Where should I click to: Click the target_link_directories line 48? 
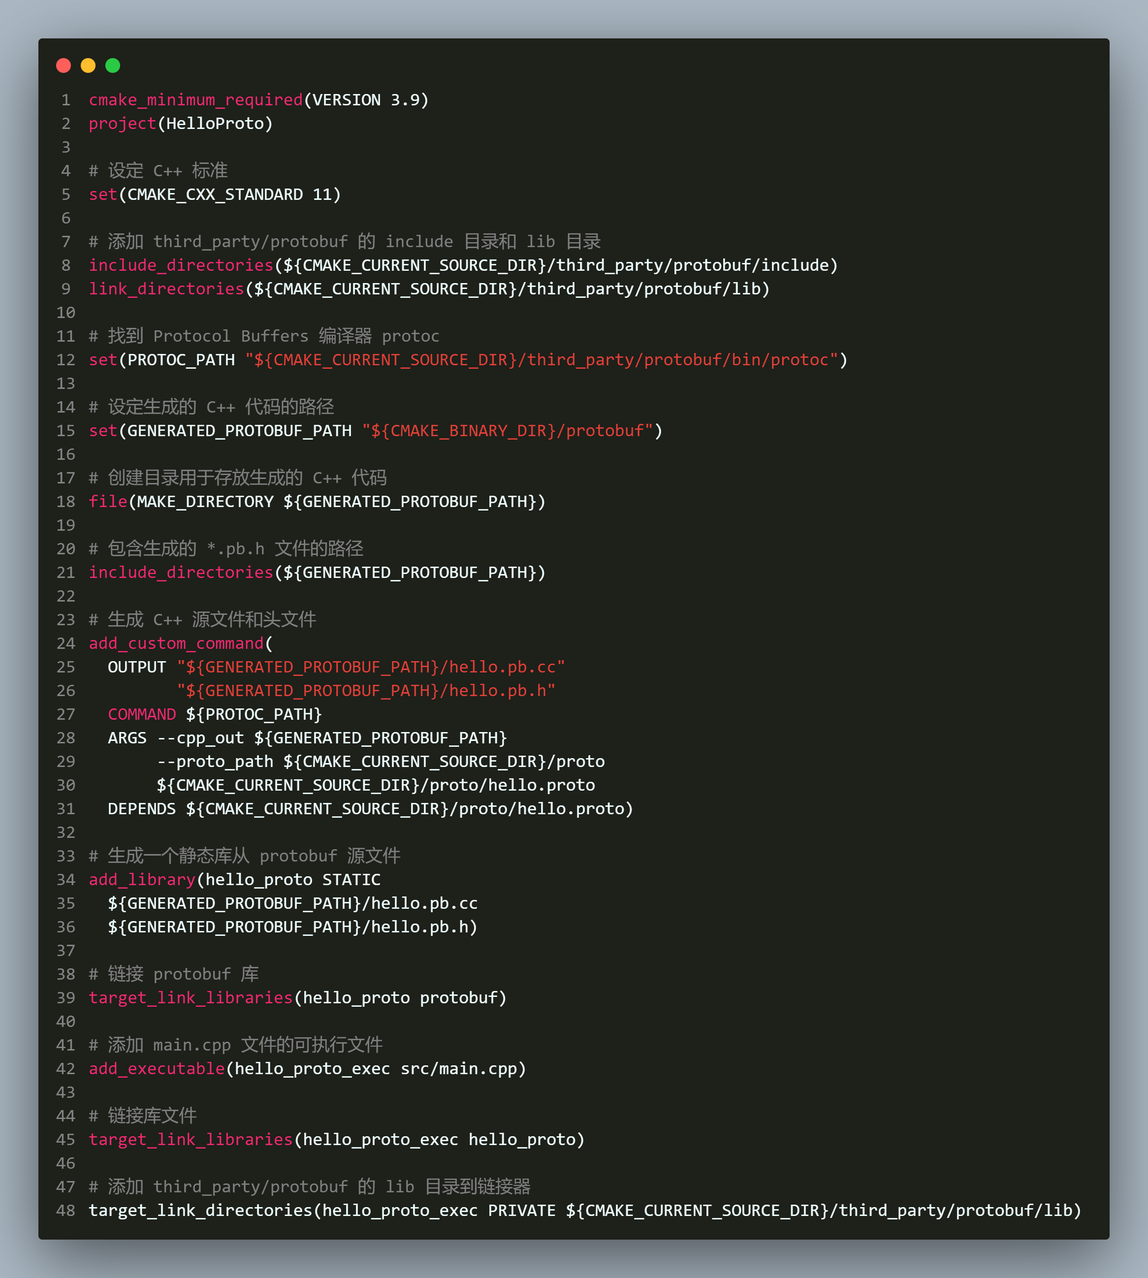click(585, 1211)
